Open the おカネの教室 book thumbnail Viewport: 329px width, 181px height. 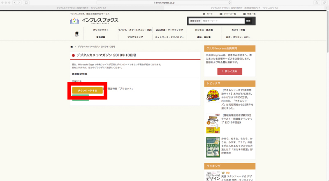coord(213,147)
